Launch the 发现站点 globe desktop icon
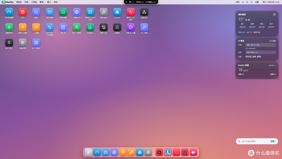282x159 pixels. coord(77,12)
